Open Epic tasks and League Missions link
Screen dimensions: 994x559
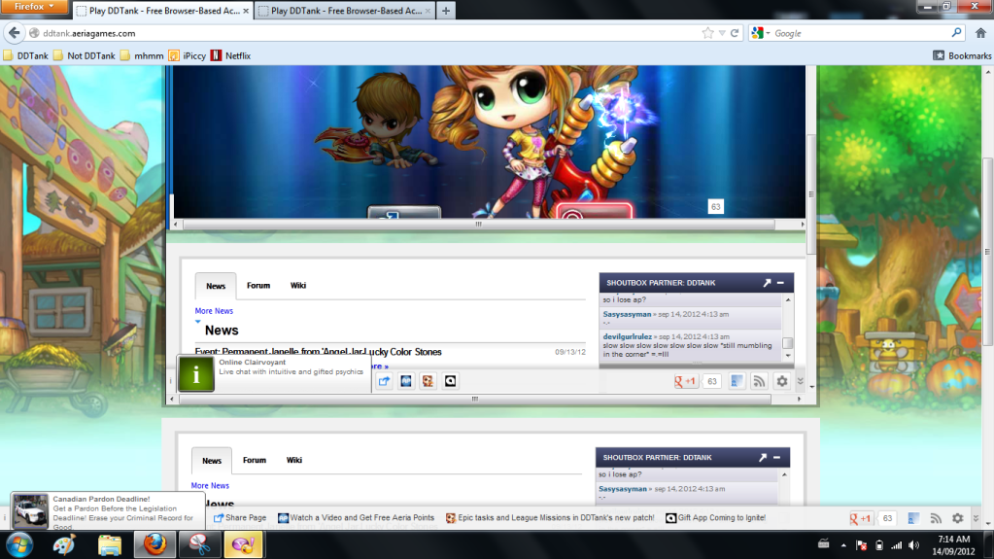(x=550, y=518)
